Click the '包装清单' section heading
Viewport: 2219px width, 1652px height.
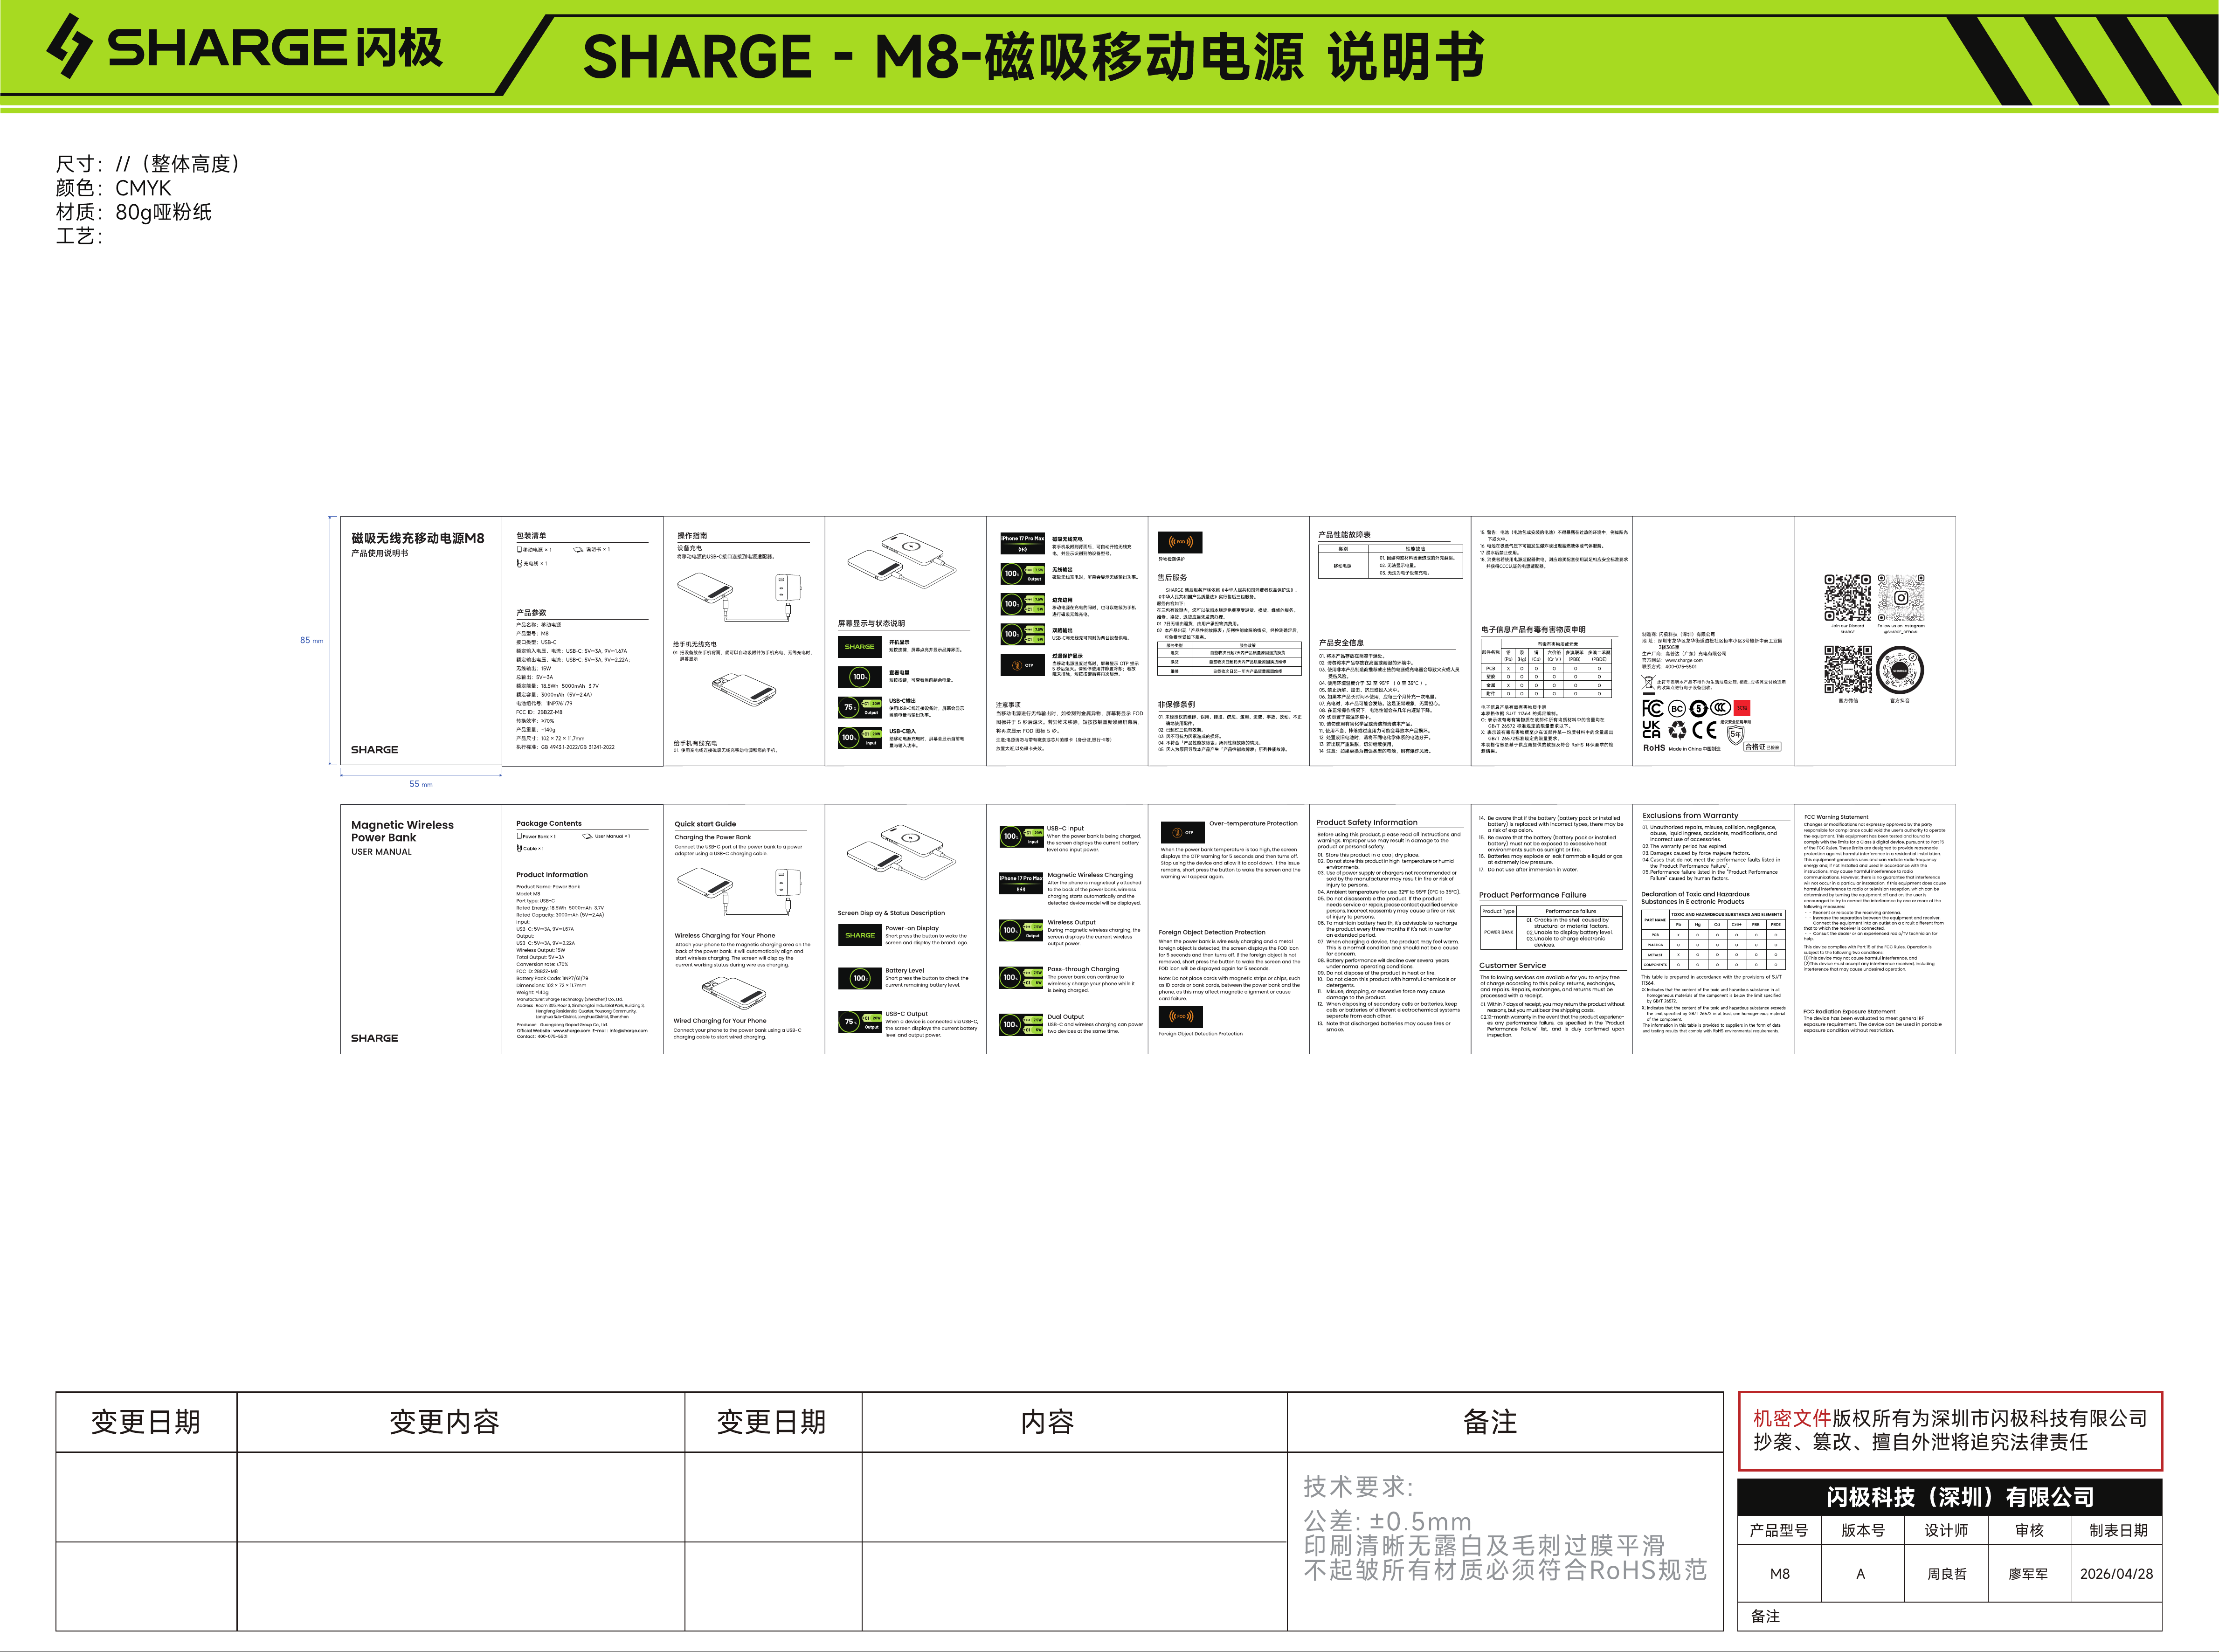coord(531,536)
